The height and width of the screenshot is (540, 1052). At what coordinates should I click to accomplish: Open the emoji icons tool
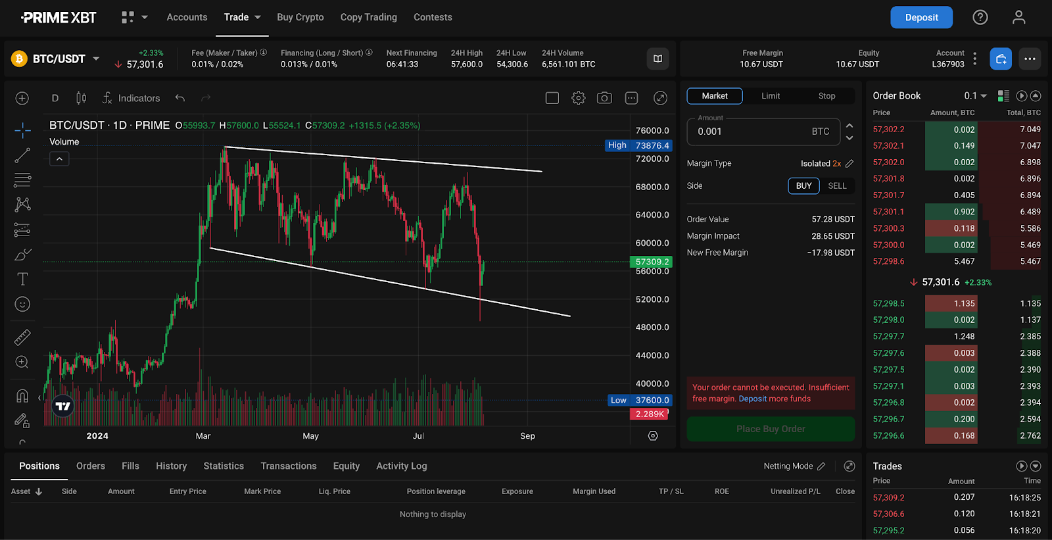(x=22, y=304)
